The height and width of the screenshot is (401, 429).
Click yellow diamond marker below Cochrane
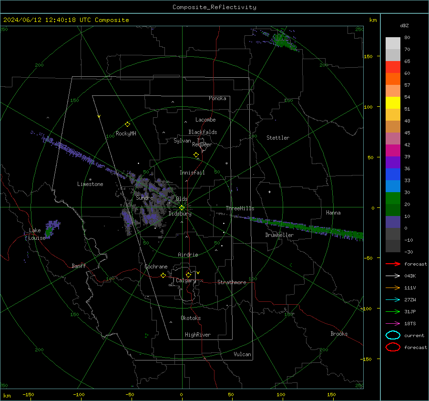pos(163,276)
